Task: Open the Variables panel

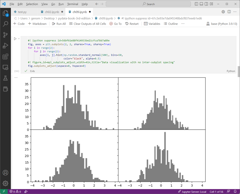Action: [152, 24]
